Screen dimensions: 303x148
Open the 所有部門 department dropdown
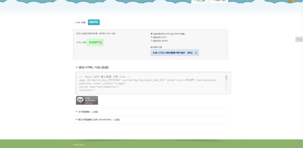coord(95,42)
